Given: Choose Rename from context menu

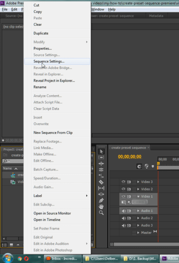Looking at the screenshot, I should click(x=57, y=87).
